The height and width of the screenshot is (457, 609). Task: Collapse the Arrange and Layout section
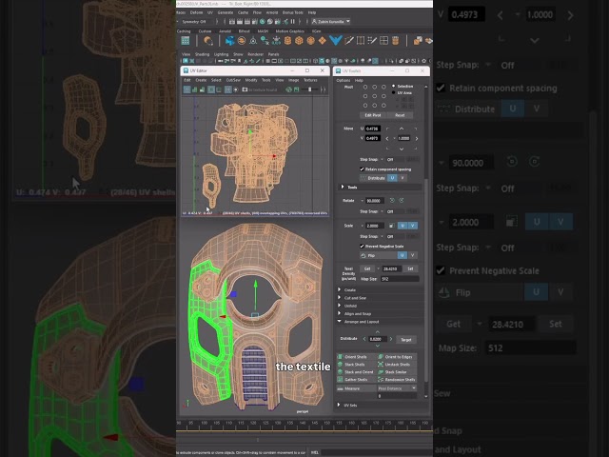[x=339, y=322]
